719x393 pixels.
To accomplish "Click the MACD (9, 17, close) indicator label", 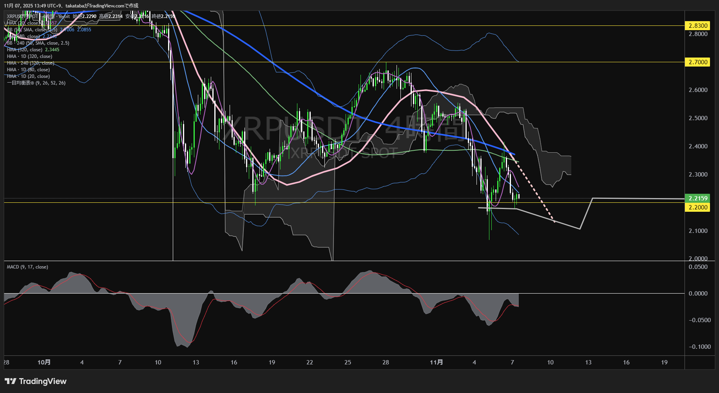I will pos(27,267).
